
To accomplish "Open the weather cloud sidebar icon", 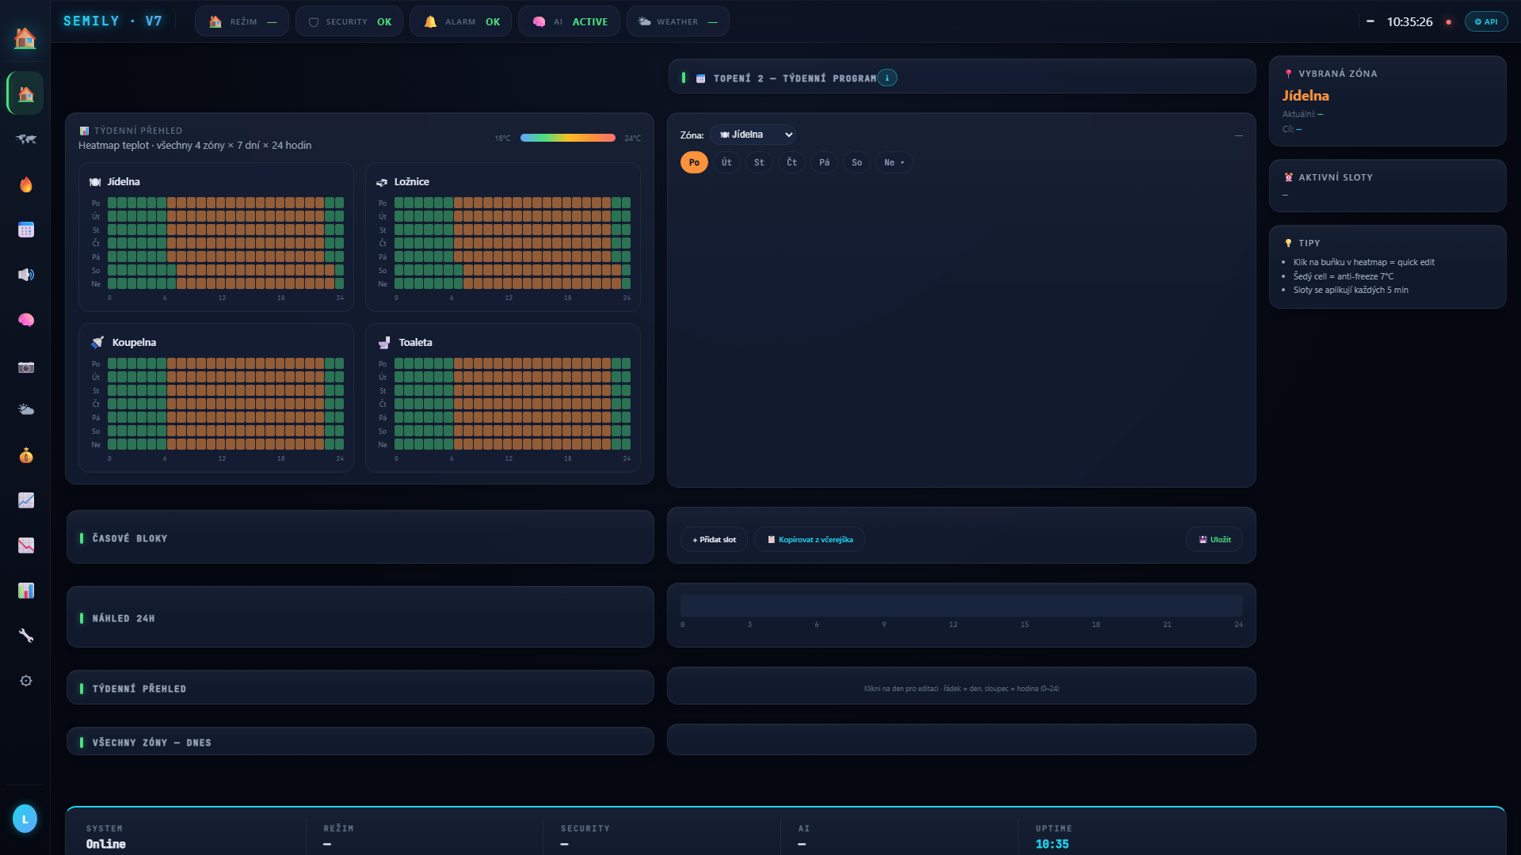I will click(x=26, y=409).
